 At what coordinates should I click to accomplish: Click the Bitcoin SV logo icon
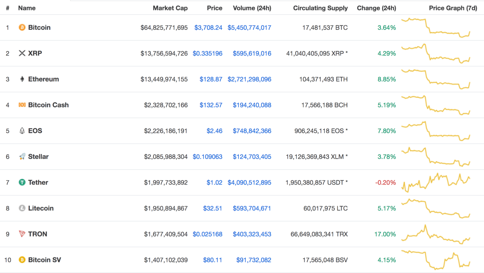22,260
